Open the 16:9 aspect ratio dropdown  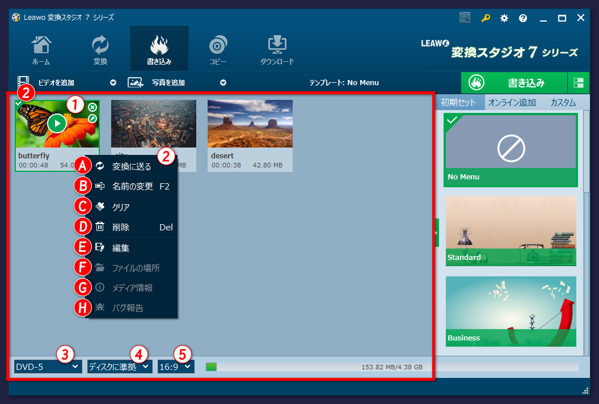point(176,367)
